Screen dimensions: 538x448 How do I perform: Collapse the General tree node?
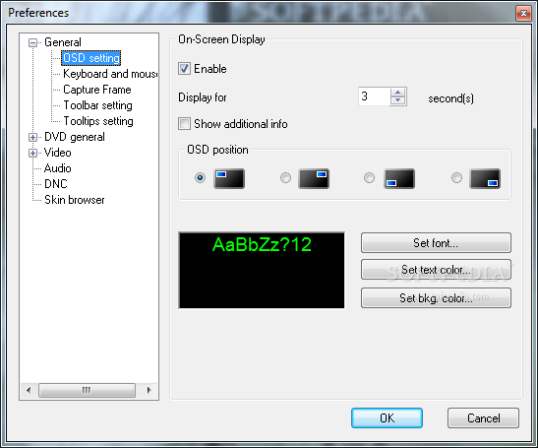32,42
